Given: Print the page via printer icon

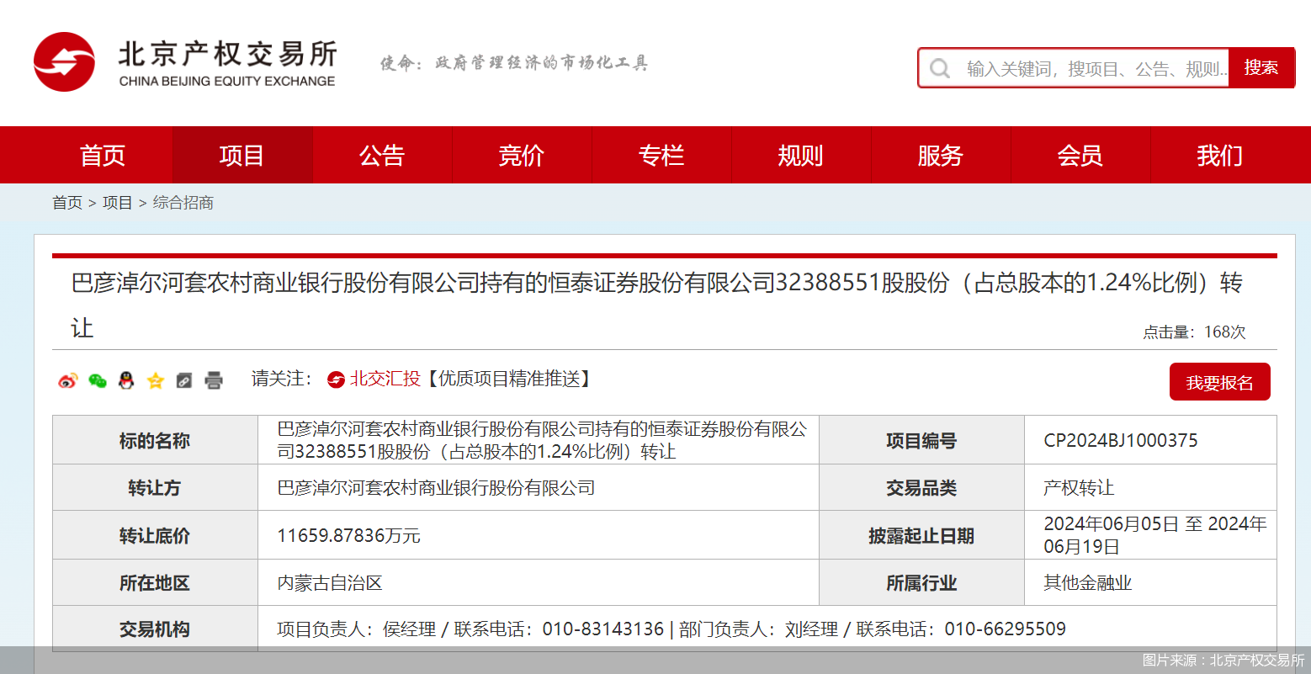Looking at the screenshot, I should [213, 380].
